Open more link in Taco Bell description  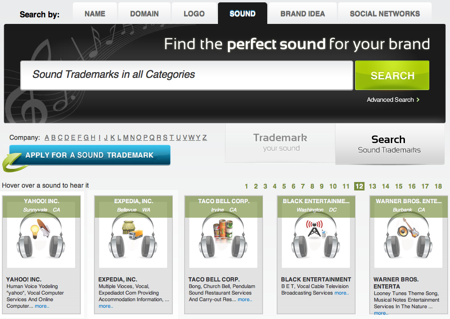pyautogui.click(x=245, y=299)
